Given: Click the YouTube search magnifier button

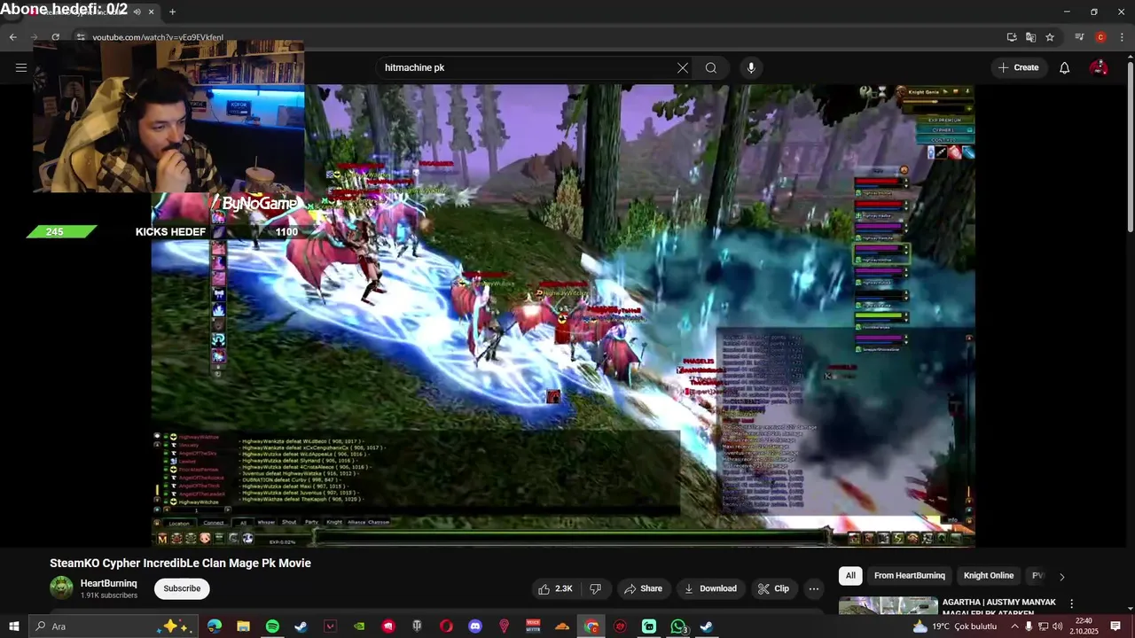Looking at the screenshot, I should [711, 67].
